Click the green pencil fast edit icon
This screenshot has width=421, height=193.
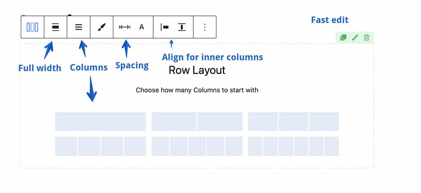pos(355,37)
